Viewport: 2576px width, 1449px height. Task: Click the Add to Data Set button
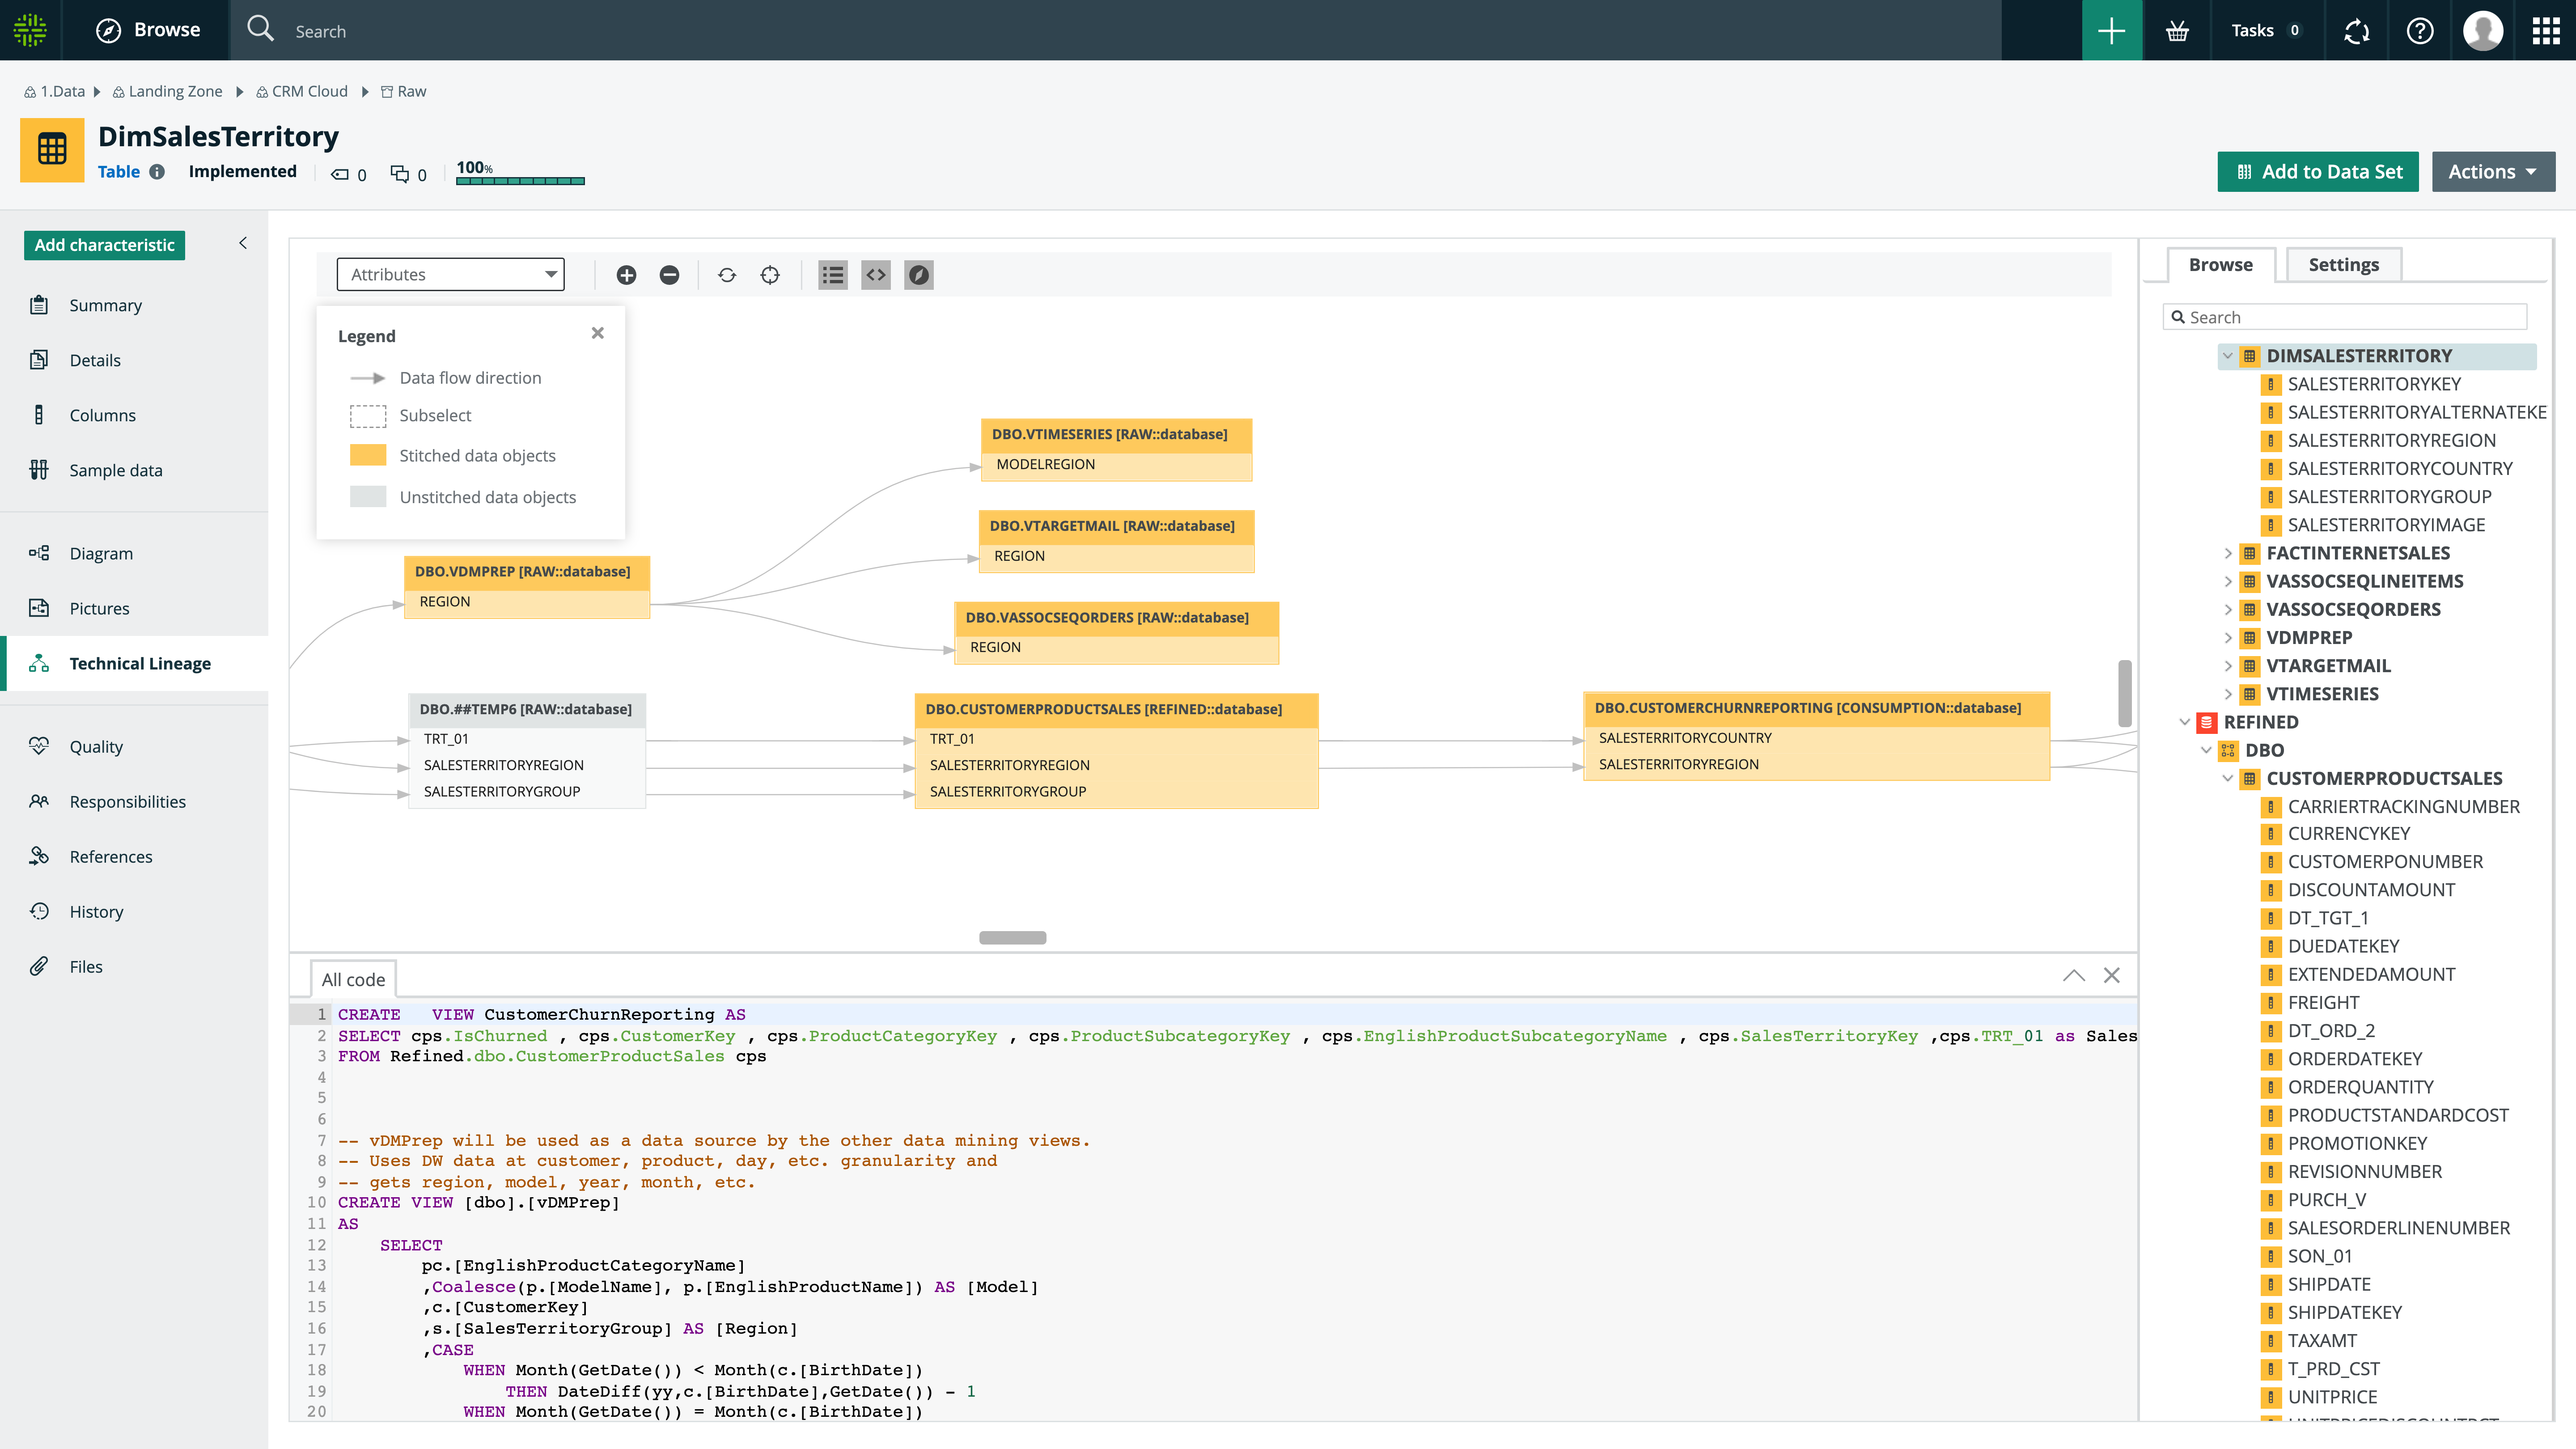pyautogui.click(x=2319, y=171)
